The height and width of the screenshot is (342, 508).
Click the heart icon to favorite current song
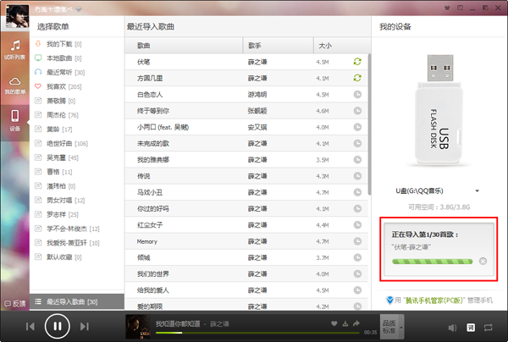point(334,323)
